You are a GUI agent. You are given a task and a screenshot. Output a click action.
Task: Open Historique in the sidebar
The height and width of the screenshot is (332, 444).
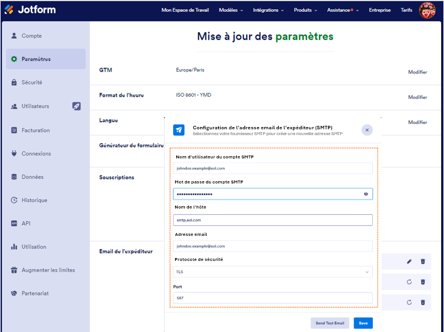tap(46, 200)
